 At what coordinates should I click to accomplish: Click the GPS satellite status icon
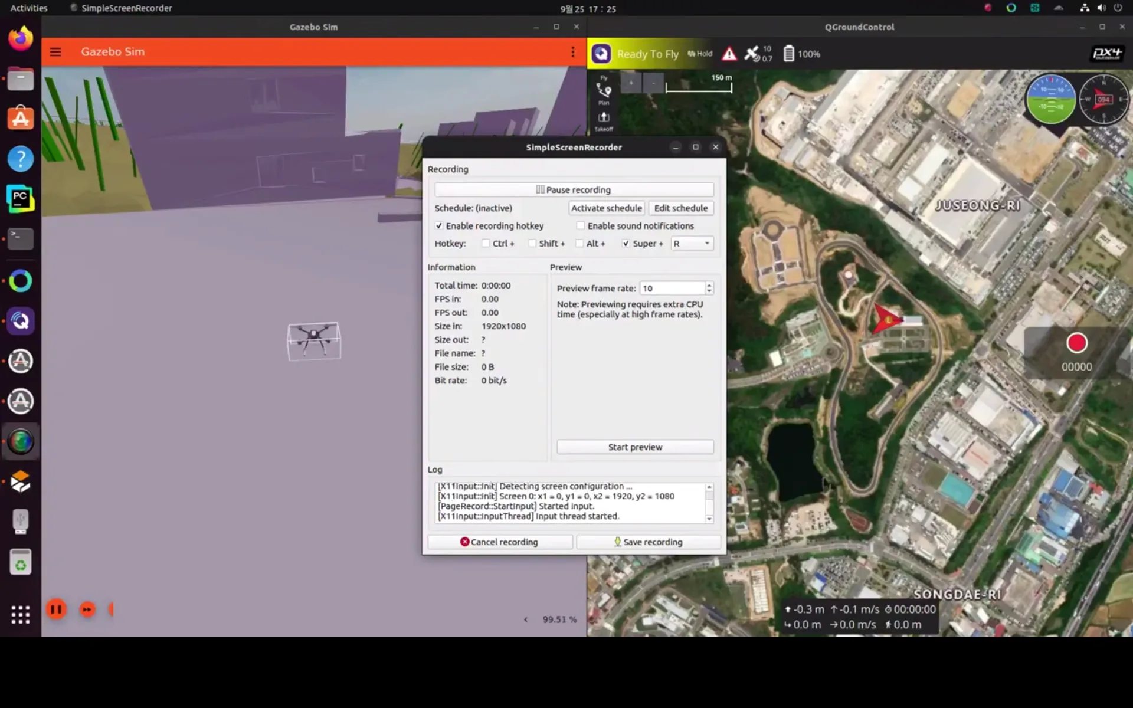pyautogui.click(x=752, y=54)
